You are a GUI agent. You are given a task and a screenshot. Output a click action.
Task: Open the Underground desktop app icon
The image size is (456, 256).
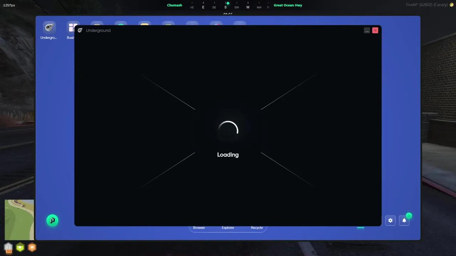(48, 28)
